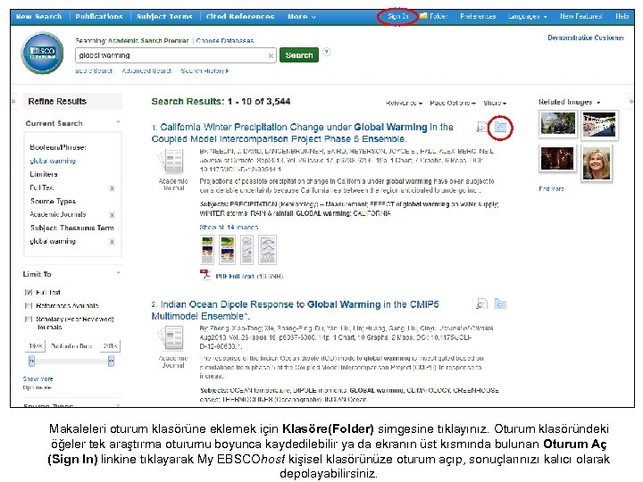This screenshot has width=643, height=482.
Task: Open related image of Capitol building
Action: point(557,123)
